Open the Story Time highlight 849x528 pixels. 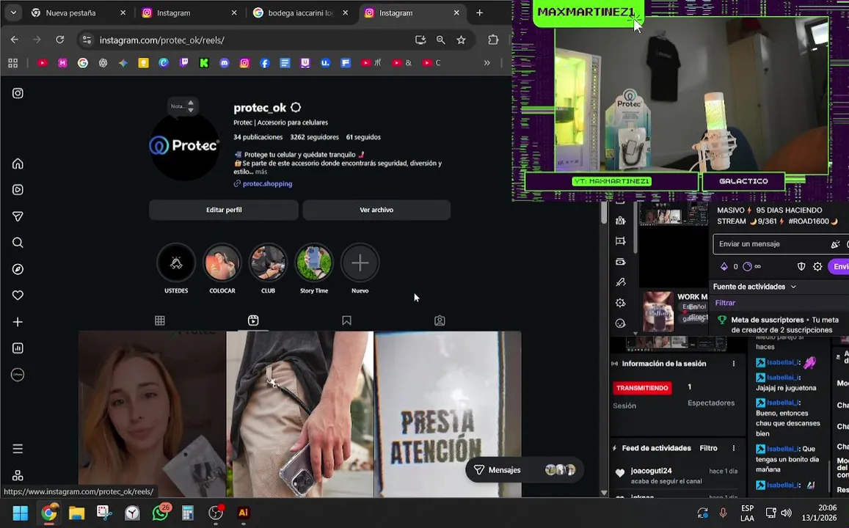coord(314,263)
